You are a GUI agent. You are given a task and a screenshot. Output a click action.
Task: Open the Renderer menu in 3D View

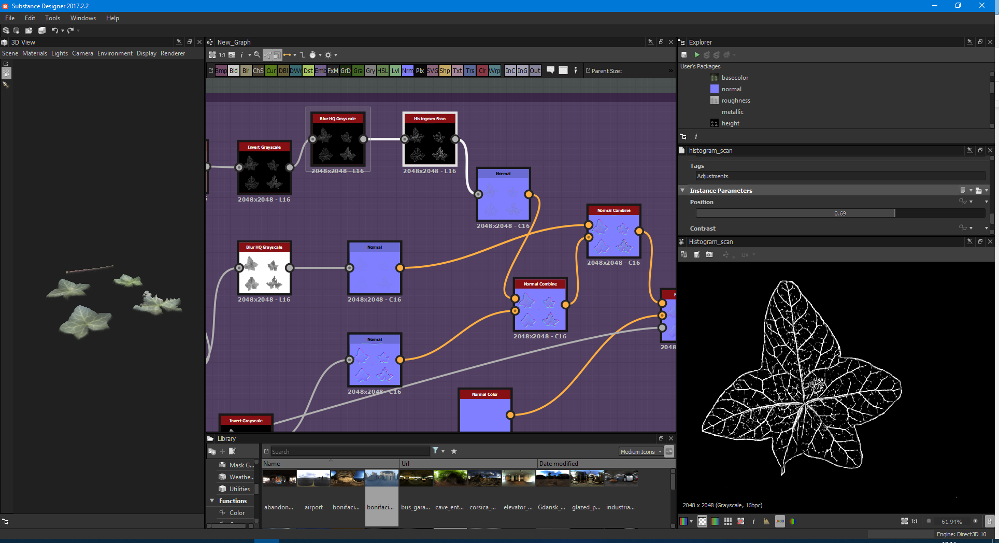(x=173, y=53)
